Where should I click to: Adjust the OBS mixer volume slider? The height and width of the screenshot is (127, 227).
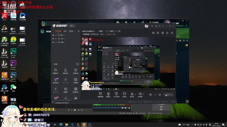coord(108,108)
